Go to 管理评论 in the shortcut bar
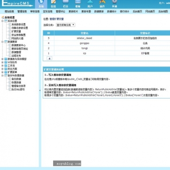Screen dimensions: 170x170 pos(61,11)
